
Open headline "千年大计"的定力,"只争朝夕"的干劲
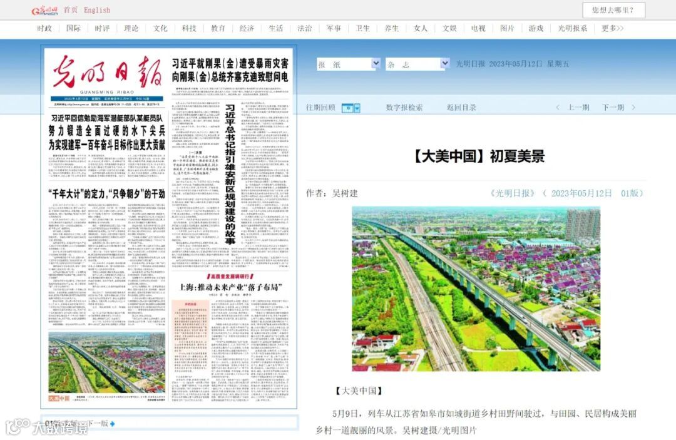pos(107,193)
